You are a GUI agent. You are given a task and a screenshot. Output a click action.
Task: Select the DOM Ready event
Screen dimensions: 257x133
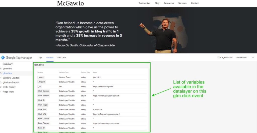coord(9,87)
